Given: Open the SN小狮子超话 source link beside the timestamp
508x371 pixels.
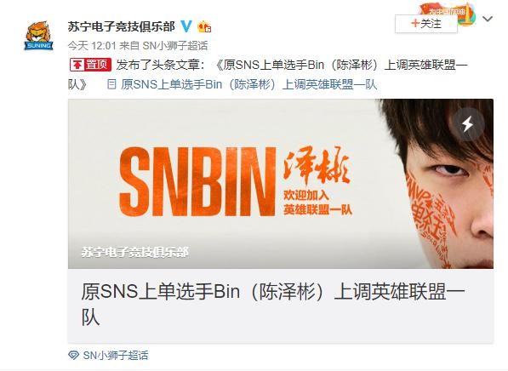Looking at the screenshot, I should 175,46.
